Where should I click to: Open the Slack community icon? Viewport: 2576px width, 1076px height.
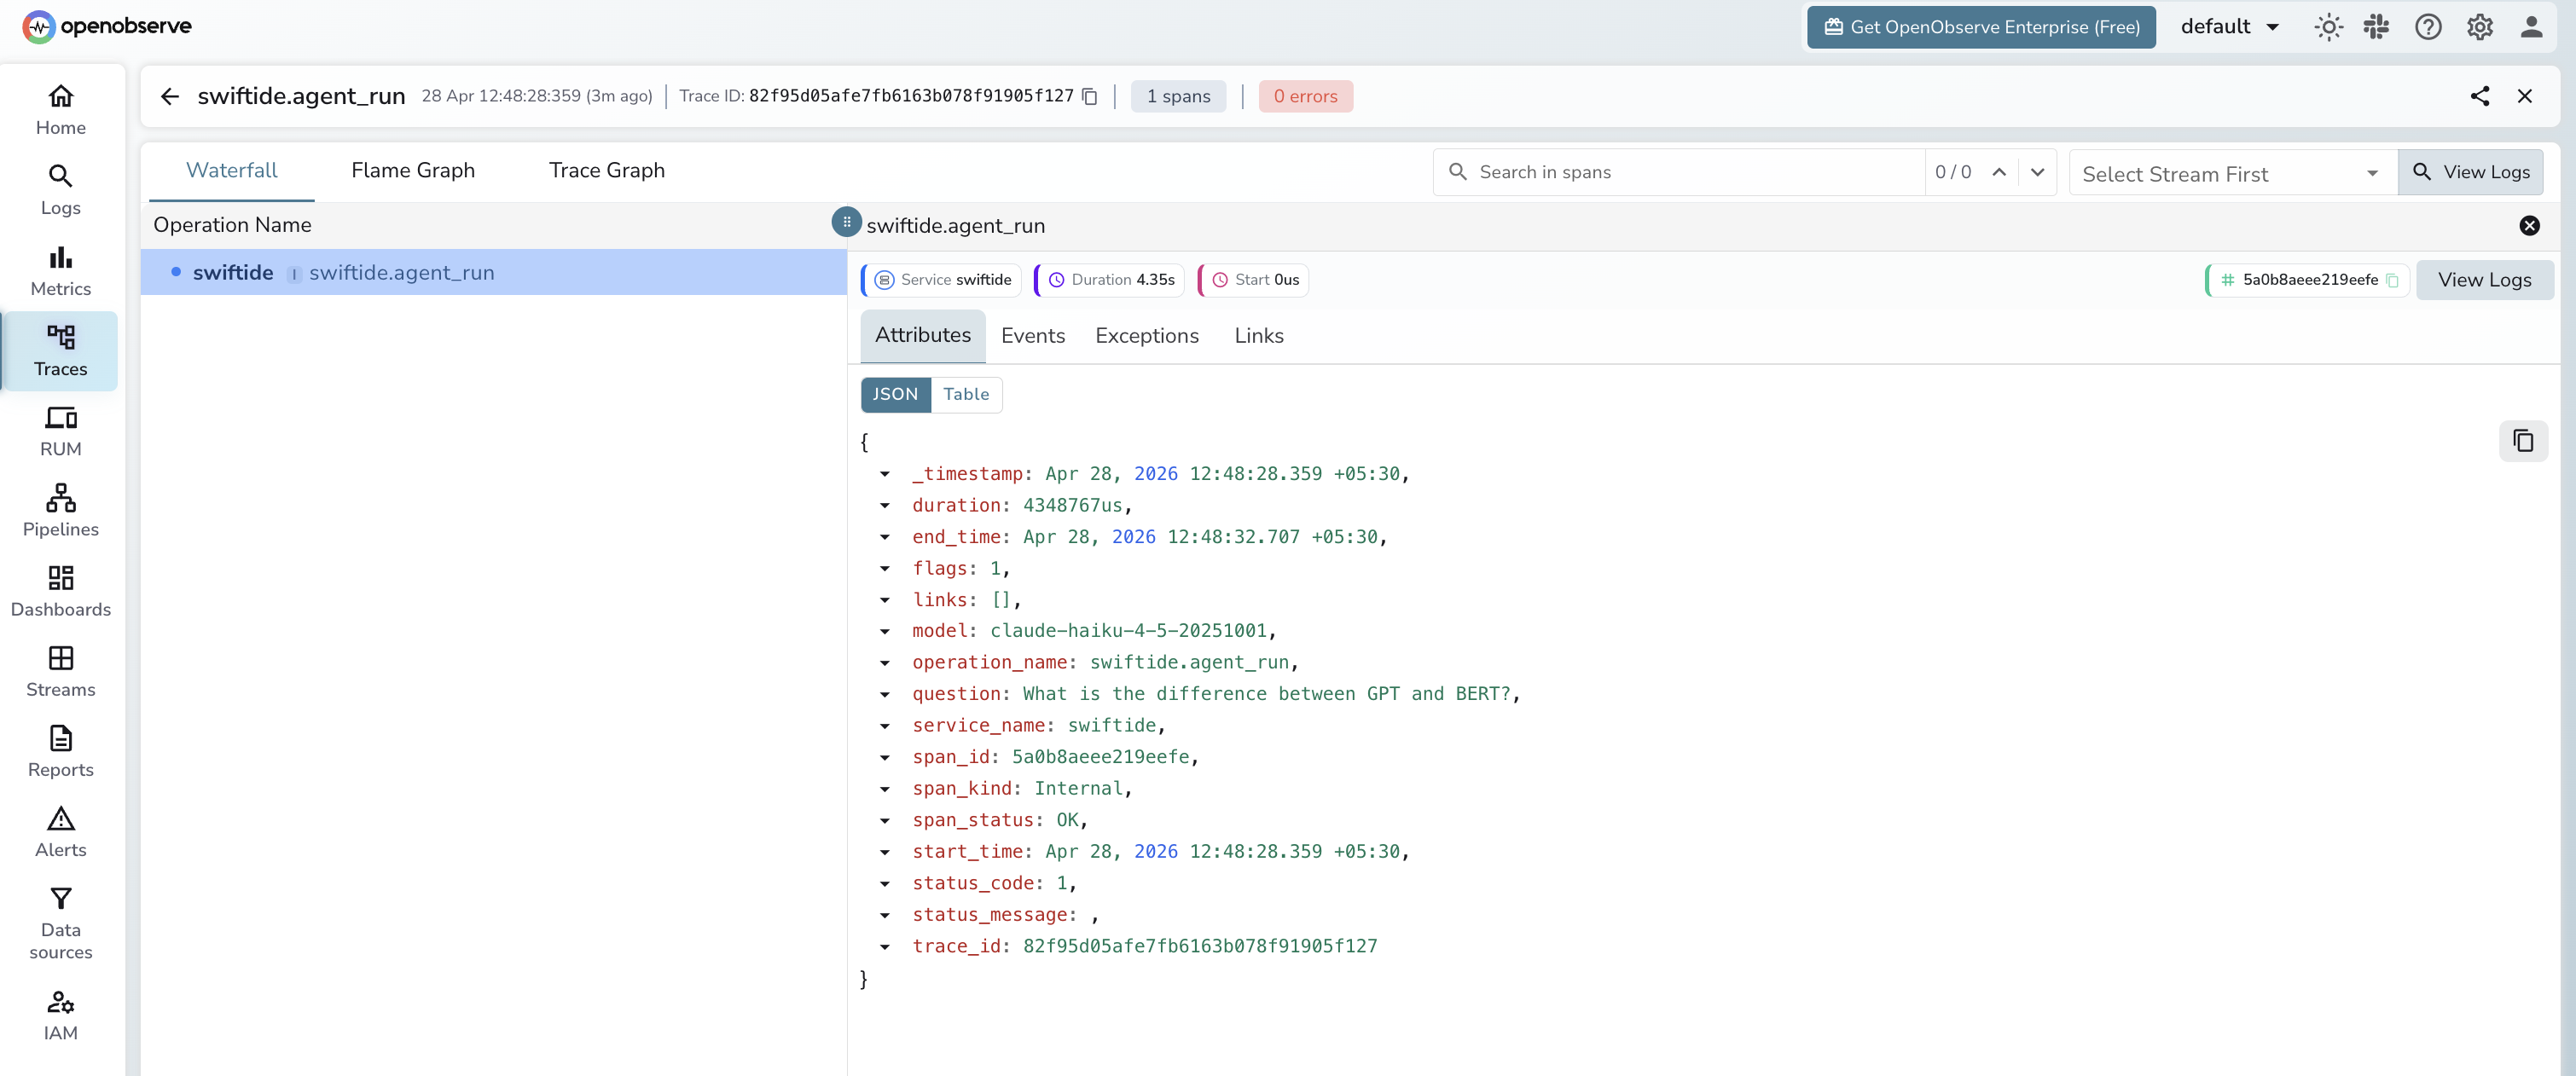click(2376, 27)
